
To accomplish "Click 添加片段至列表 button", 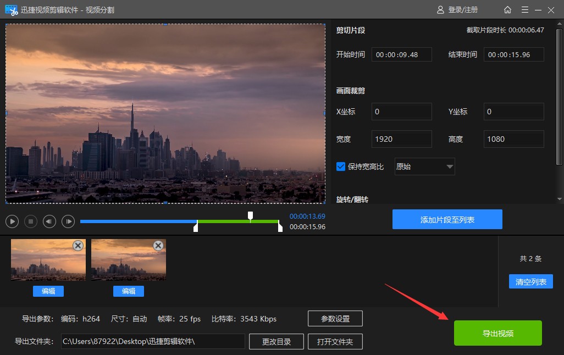I will point(447,219).
